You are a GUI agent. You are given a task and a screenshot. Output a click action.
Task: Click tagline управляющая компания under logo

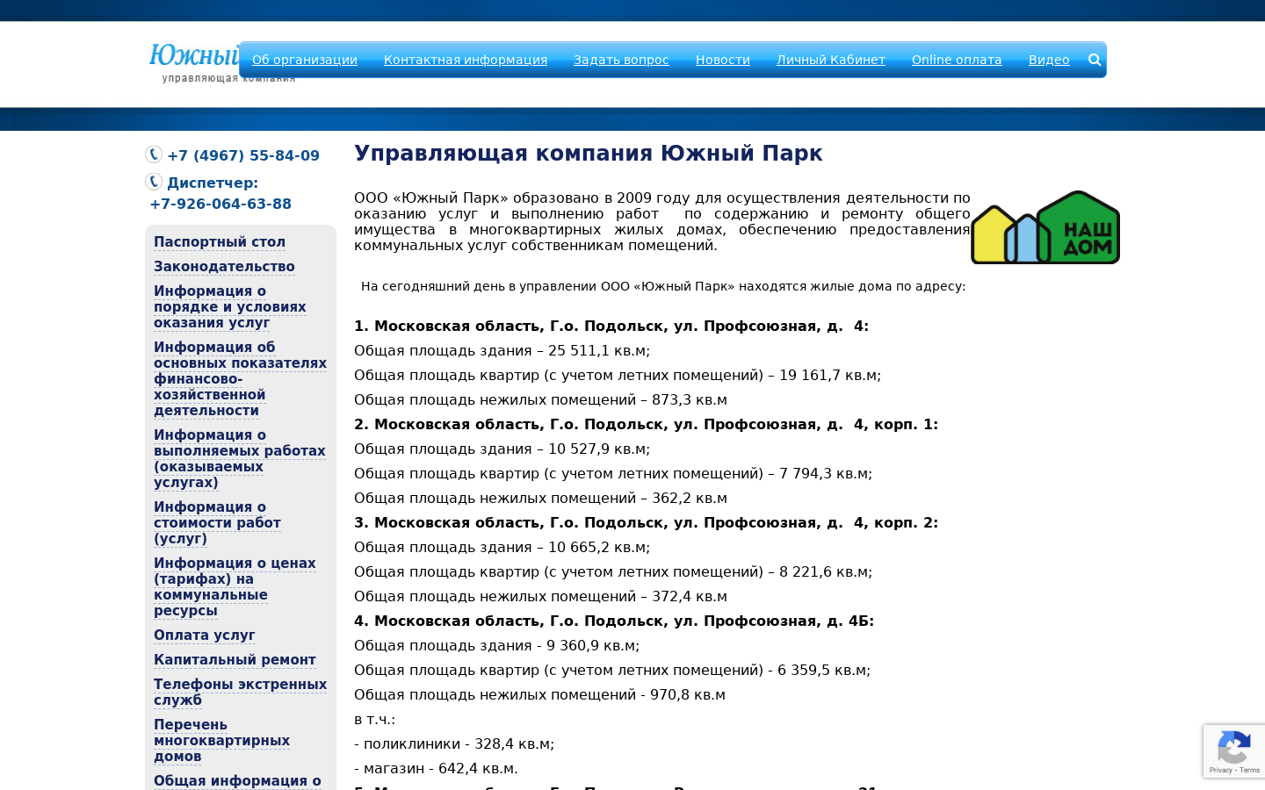click(228, 78)
